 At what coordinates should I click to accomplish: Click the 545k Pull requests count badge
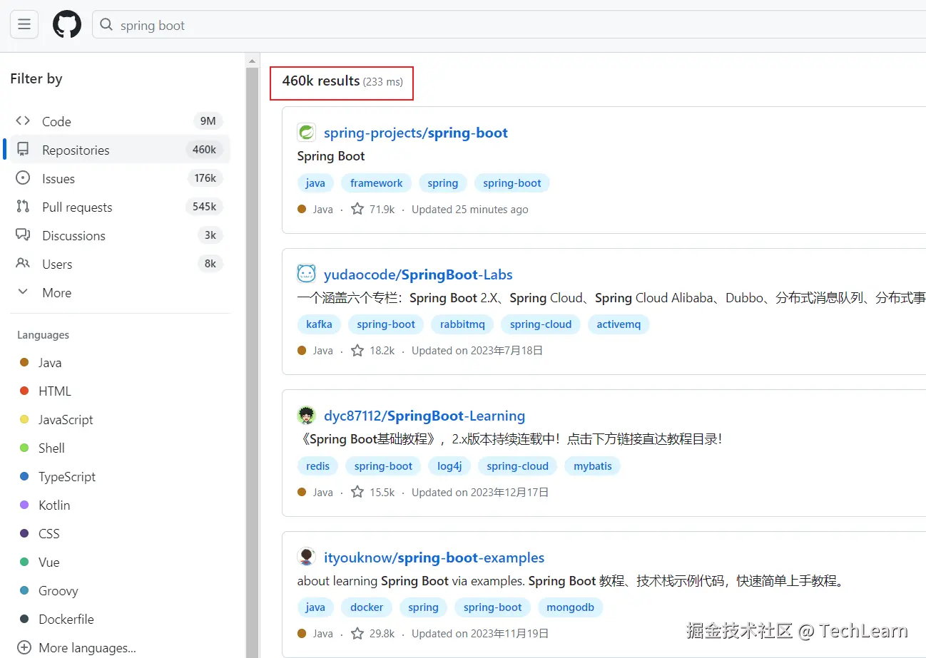coord(204,207)
